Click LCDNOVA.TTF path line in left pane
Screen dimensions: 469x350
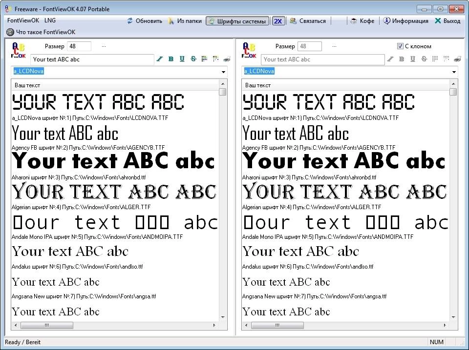pos(90,118)
